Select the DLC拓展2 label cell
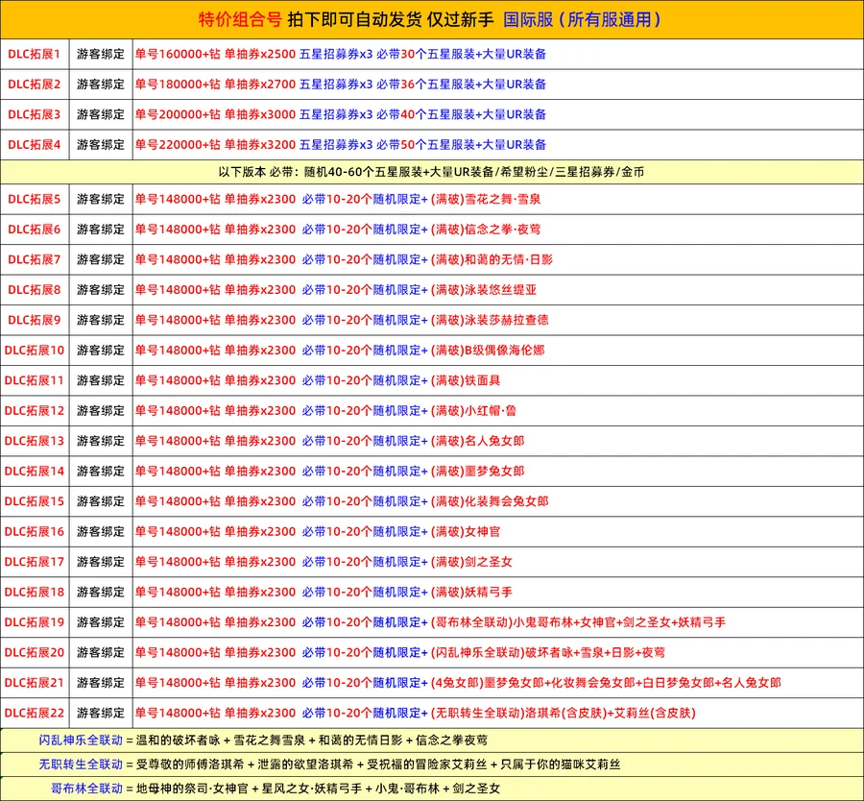 click(35, 84)
